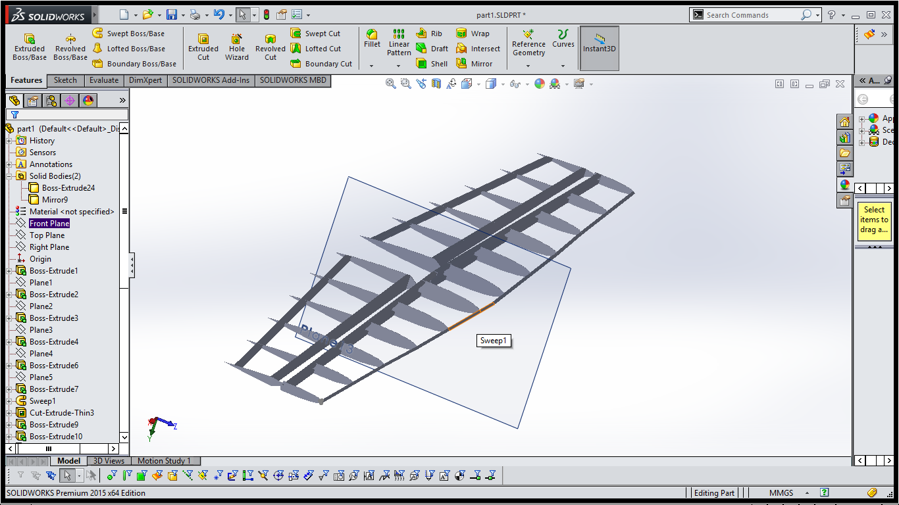Click the Linear Pattern tool
Viewport: 899px width, 505px height.
399,43
